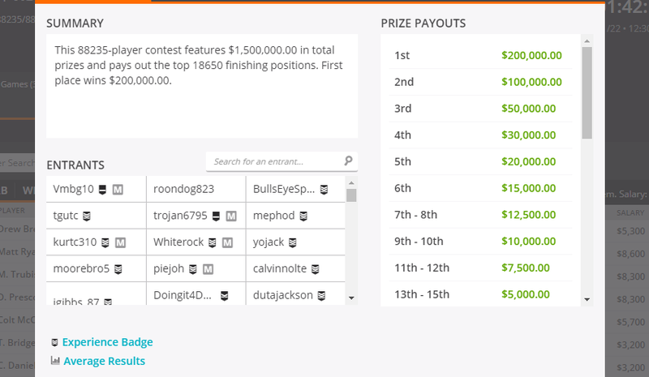Click the prize payouts scroll down arrow
This screenshot has width=649, height=377.
click(587, 299)
